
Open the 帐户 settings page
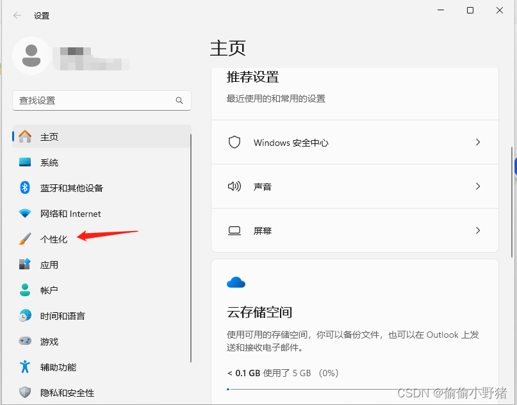(102, 290)
